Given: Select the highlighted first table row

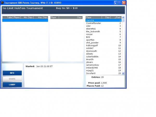Looking at the screenshot, I should 25,20.
